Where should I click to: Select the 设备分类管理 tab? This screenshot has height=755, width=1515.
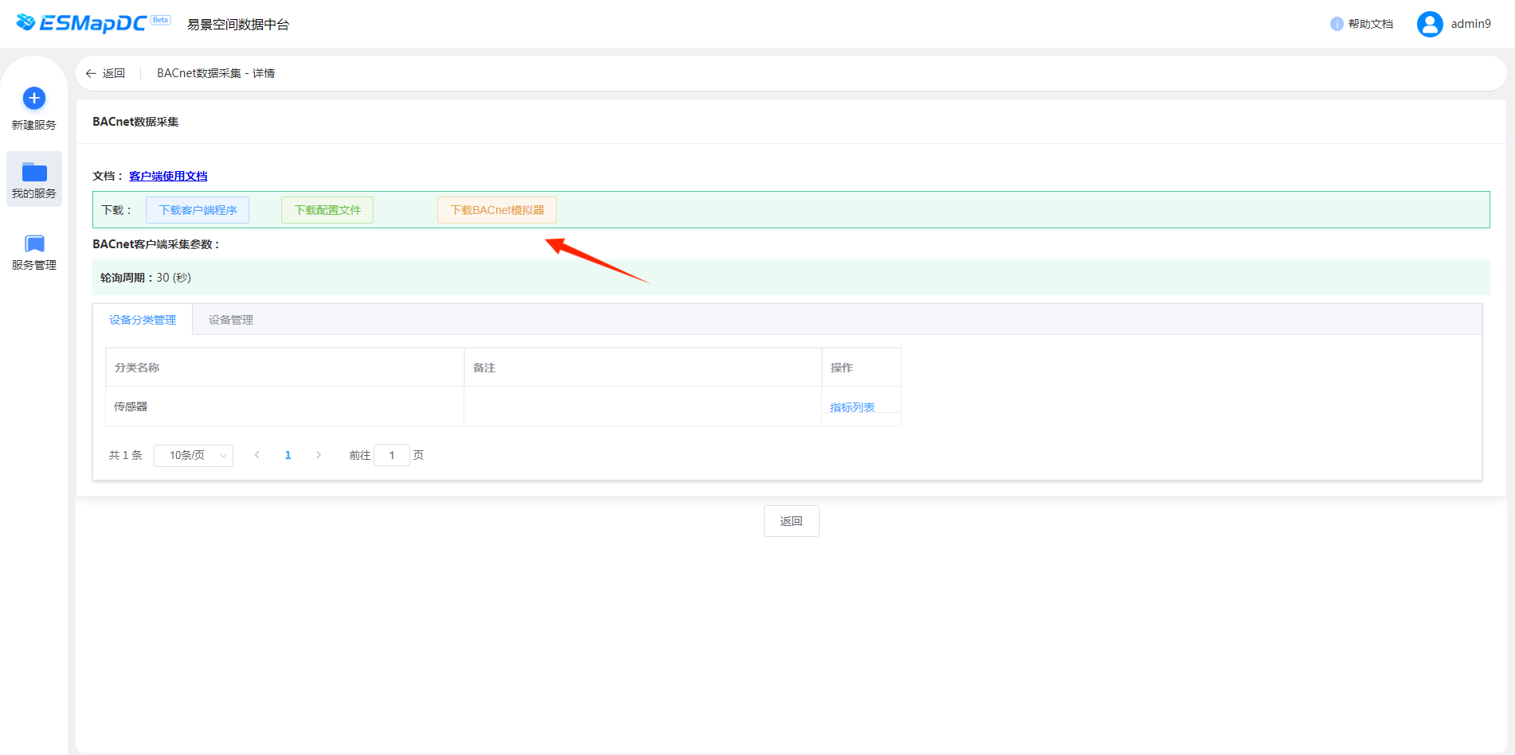[x=143, y=320]
